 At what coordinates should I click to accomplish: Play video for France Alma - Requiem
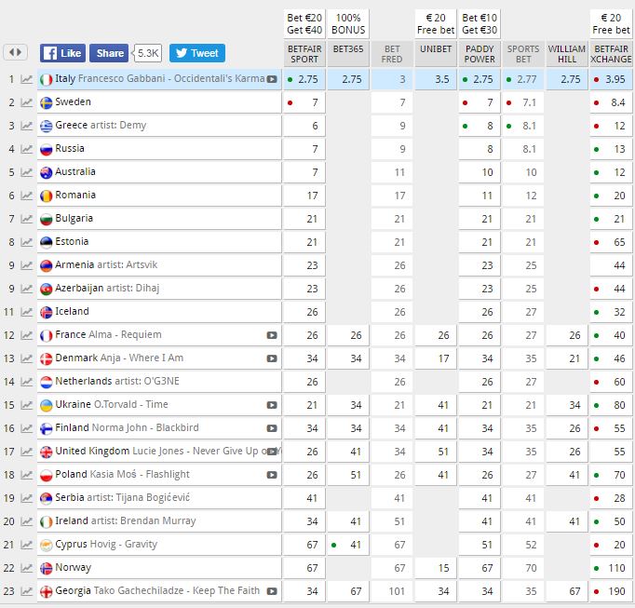[x=272, y=335]
